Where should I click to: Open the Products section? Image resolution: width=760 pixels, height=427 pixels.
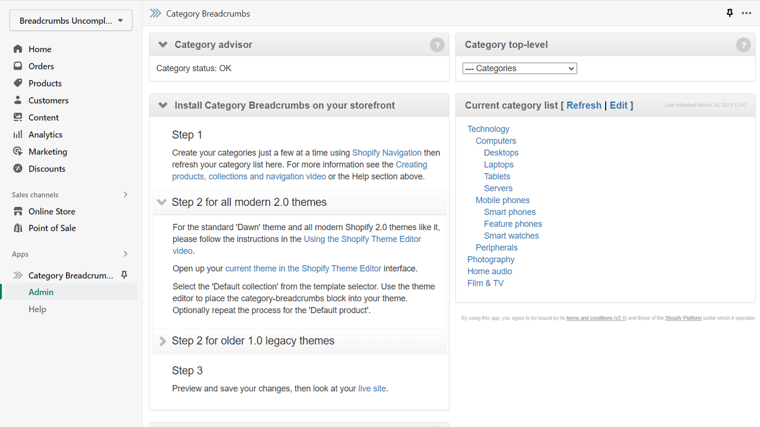(x=46, y=83)
